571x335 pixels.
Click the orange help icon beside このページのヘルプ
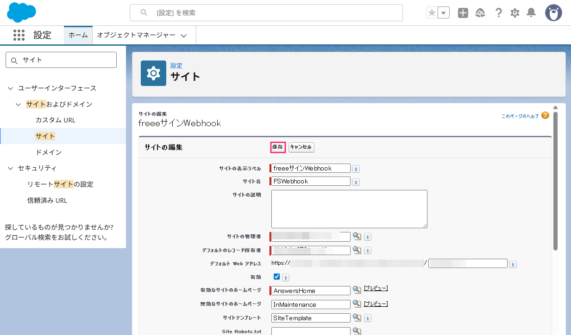(x=545, y=116)
